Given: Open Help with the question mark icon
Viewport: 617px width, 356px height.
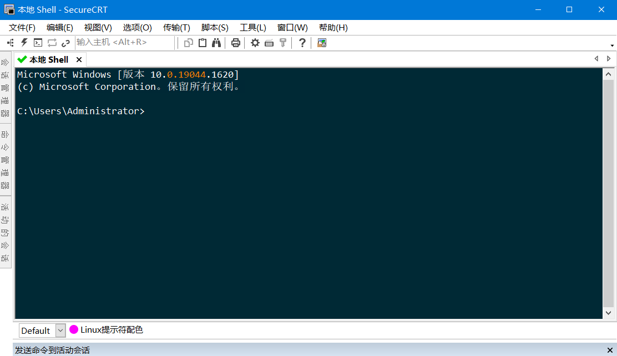Looking at the screenshot, I should pos(301,42).
